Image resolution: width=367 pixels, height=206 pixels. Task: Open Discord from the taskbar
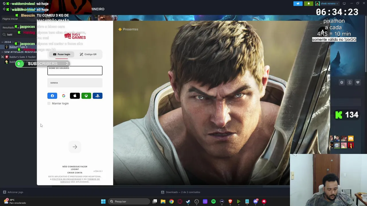coord(255,201)
